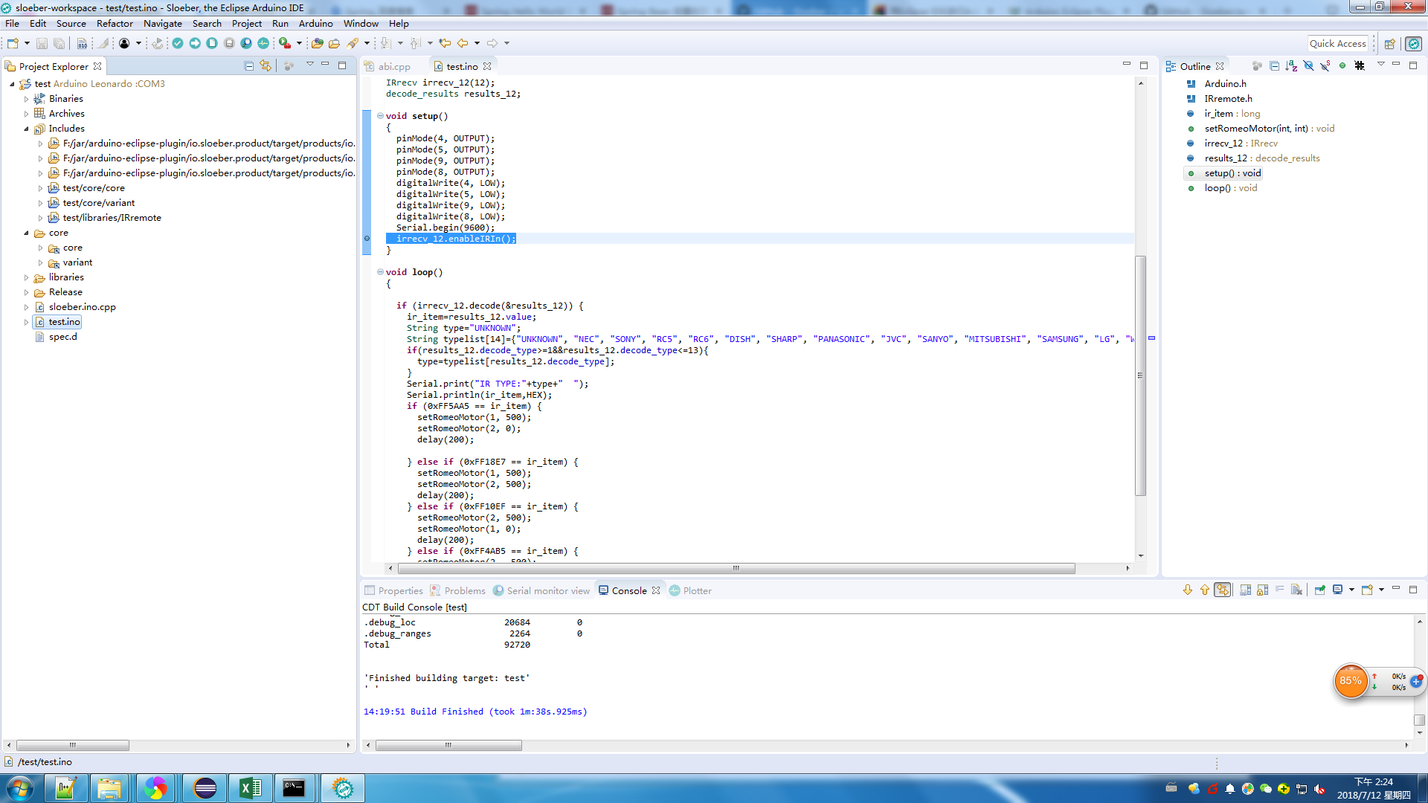Switch to the Serial monitor view tab
Image resolution: width=1428 pixels, height=803 pixels.
pyautogui.click(x=541, y=590)
